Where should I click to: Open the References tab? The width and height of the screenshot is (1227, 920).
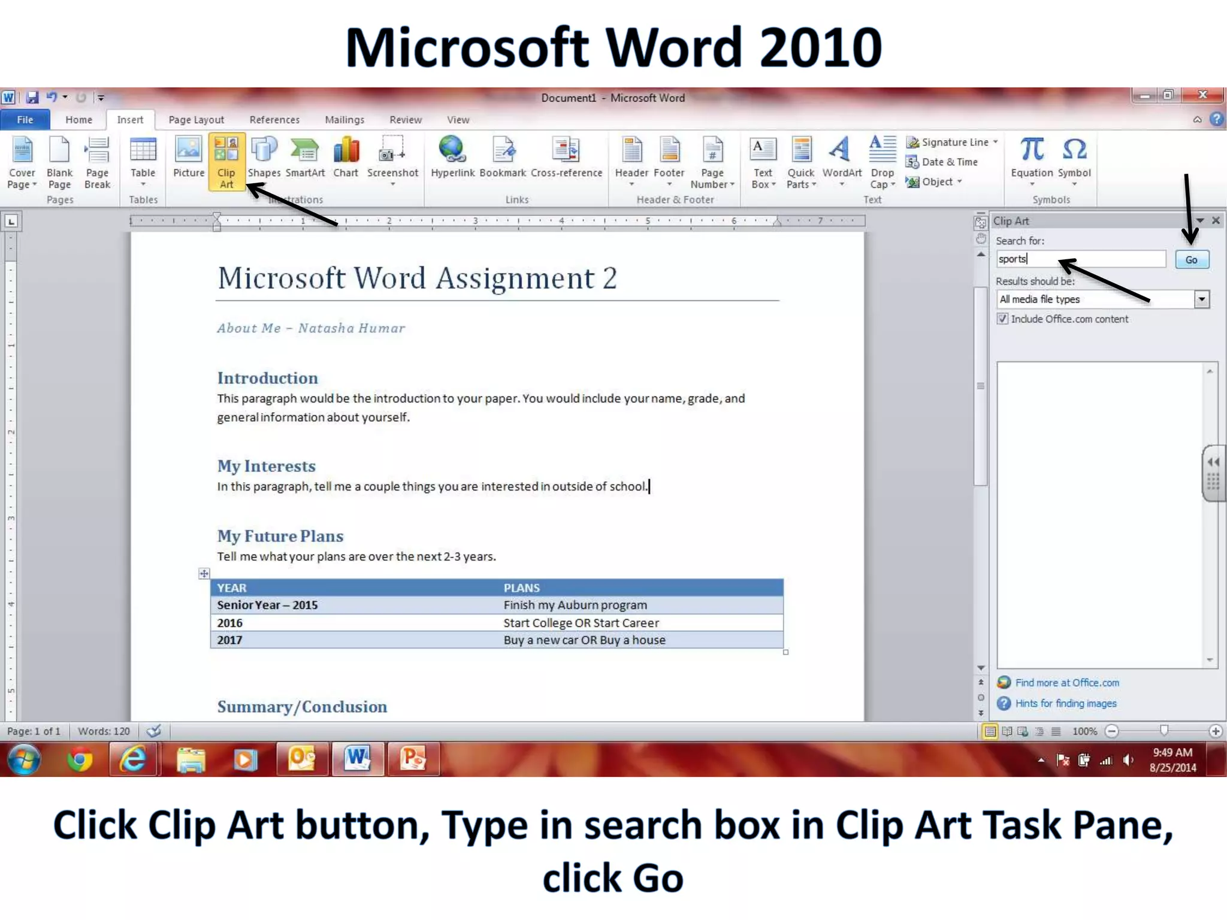pyautogui.click(x=274, y=120)
